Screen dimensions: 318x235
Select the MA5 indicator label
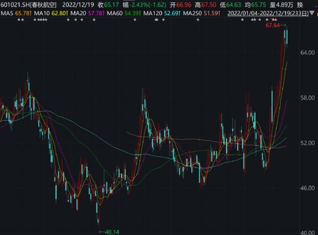point(7,13)
